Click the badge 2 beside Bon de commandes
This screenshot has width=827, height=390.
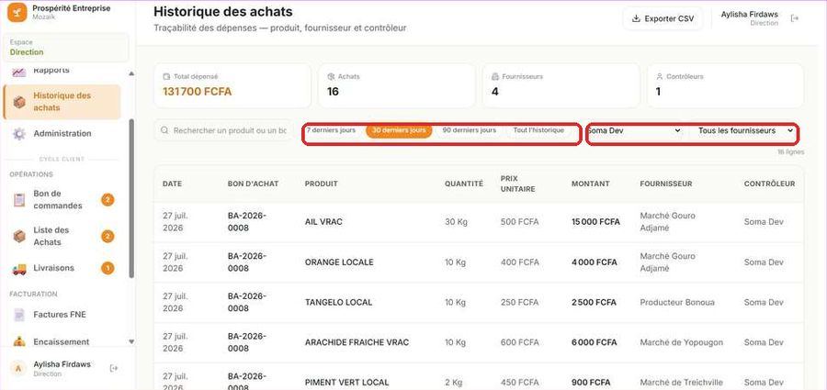click(108, 200)
